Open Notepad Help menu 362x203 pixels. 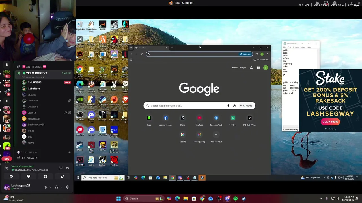[309, 47]
